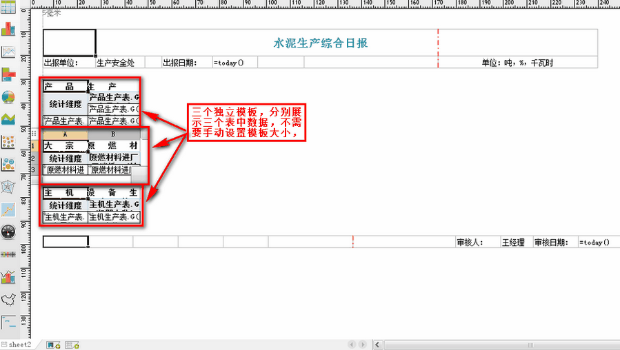Select the scatter plot chart icon
Image resolution: width=620 pixels, height=350 pixels.
(x=8, y=142)
